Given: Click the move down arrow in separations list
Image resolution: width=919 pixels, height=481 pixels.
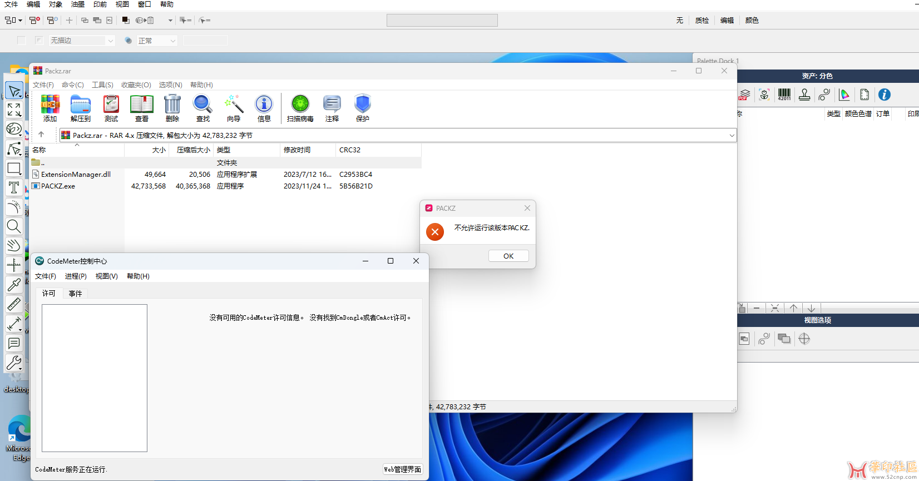Looking at the screenshot, I should (812, 308).
